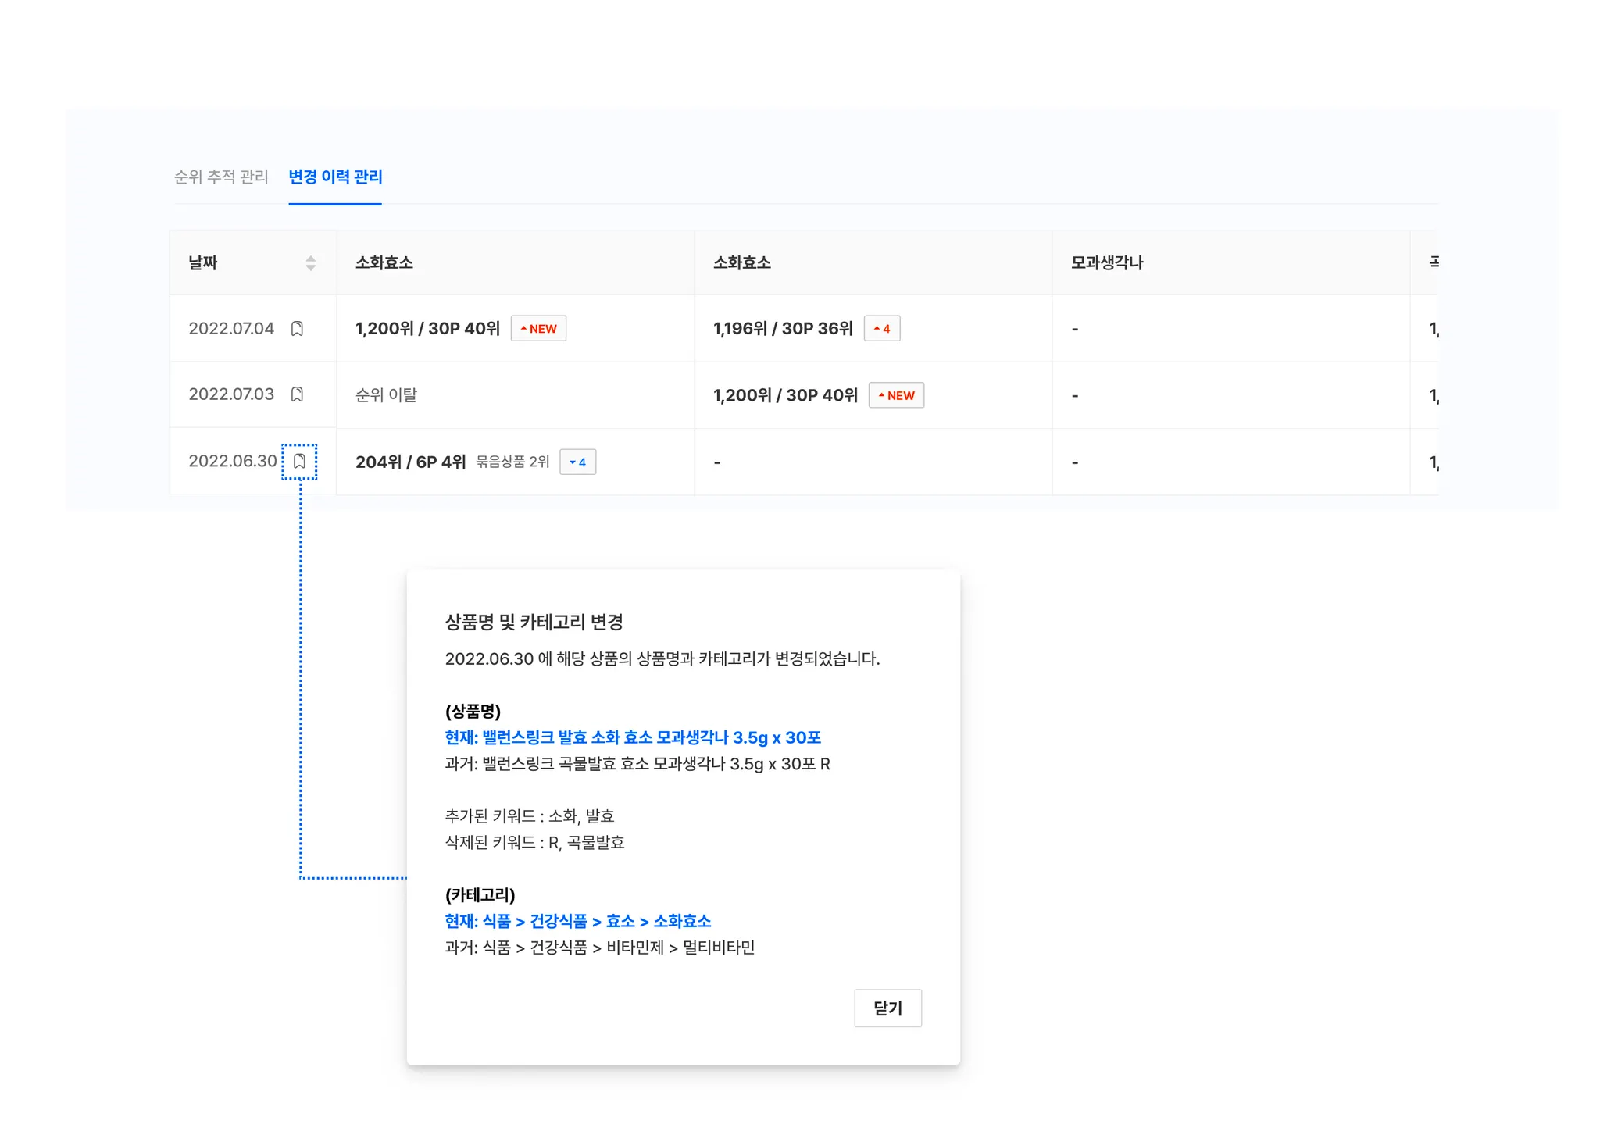Viewport: 1600px width, 1142px height.
Task: Click the 204위 / 6P 4위 rank cell
Action: (x=410, y=462)
